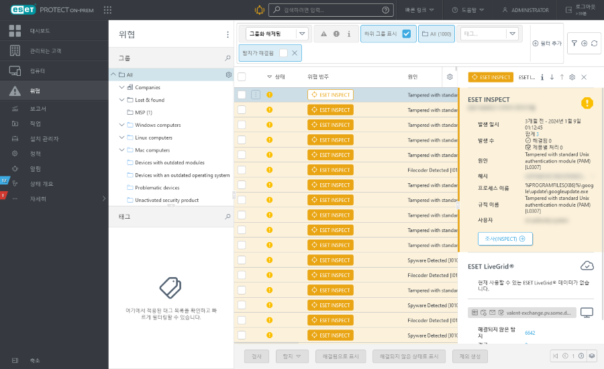Viewport: 604px width, 369px height.
Task: Open group settings gear next to All
Action: click(x=228, y=74)
